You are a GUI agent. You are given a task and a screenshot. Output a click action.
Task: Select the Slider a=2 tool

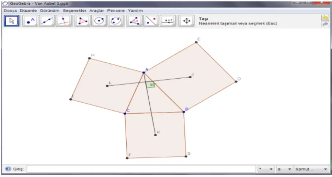[x=168, y=21]
